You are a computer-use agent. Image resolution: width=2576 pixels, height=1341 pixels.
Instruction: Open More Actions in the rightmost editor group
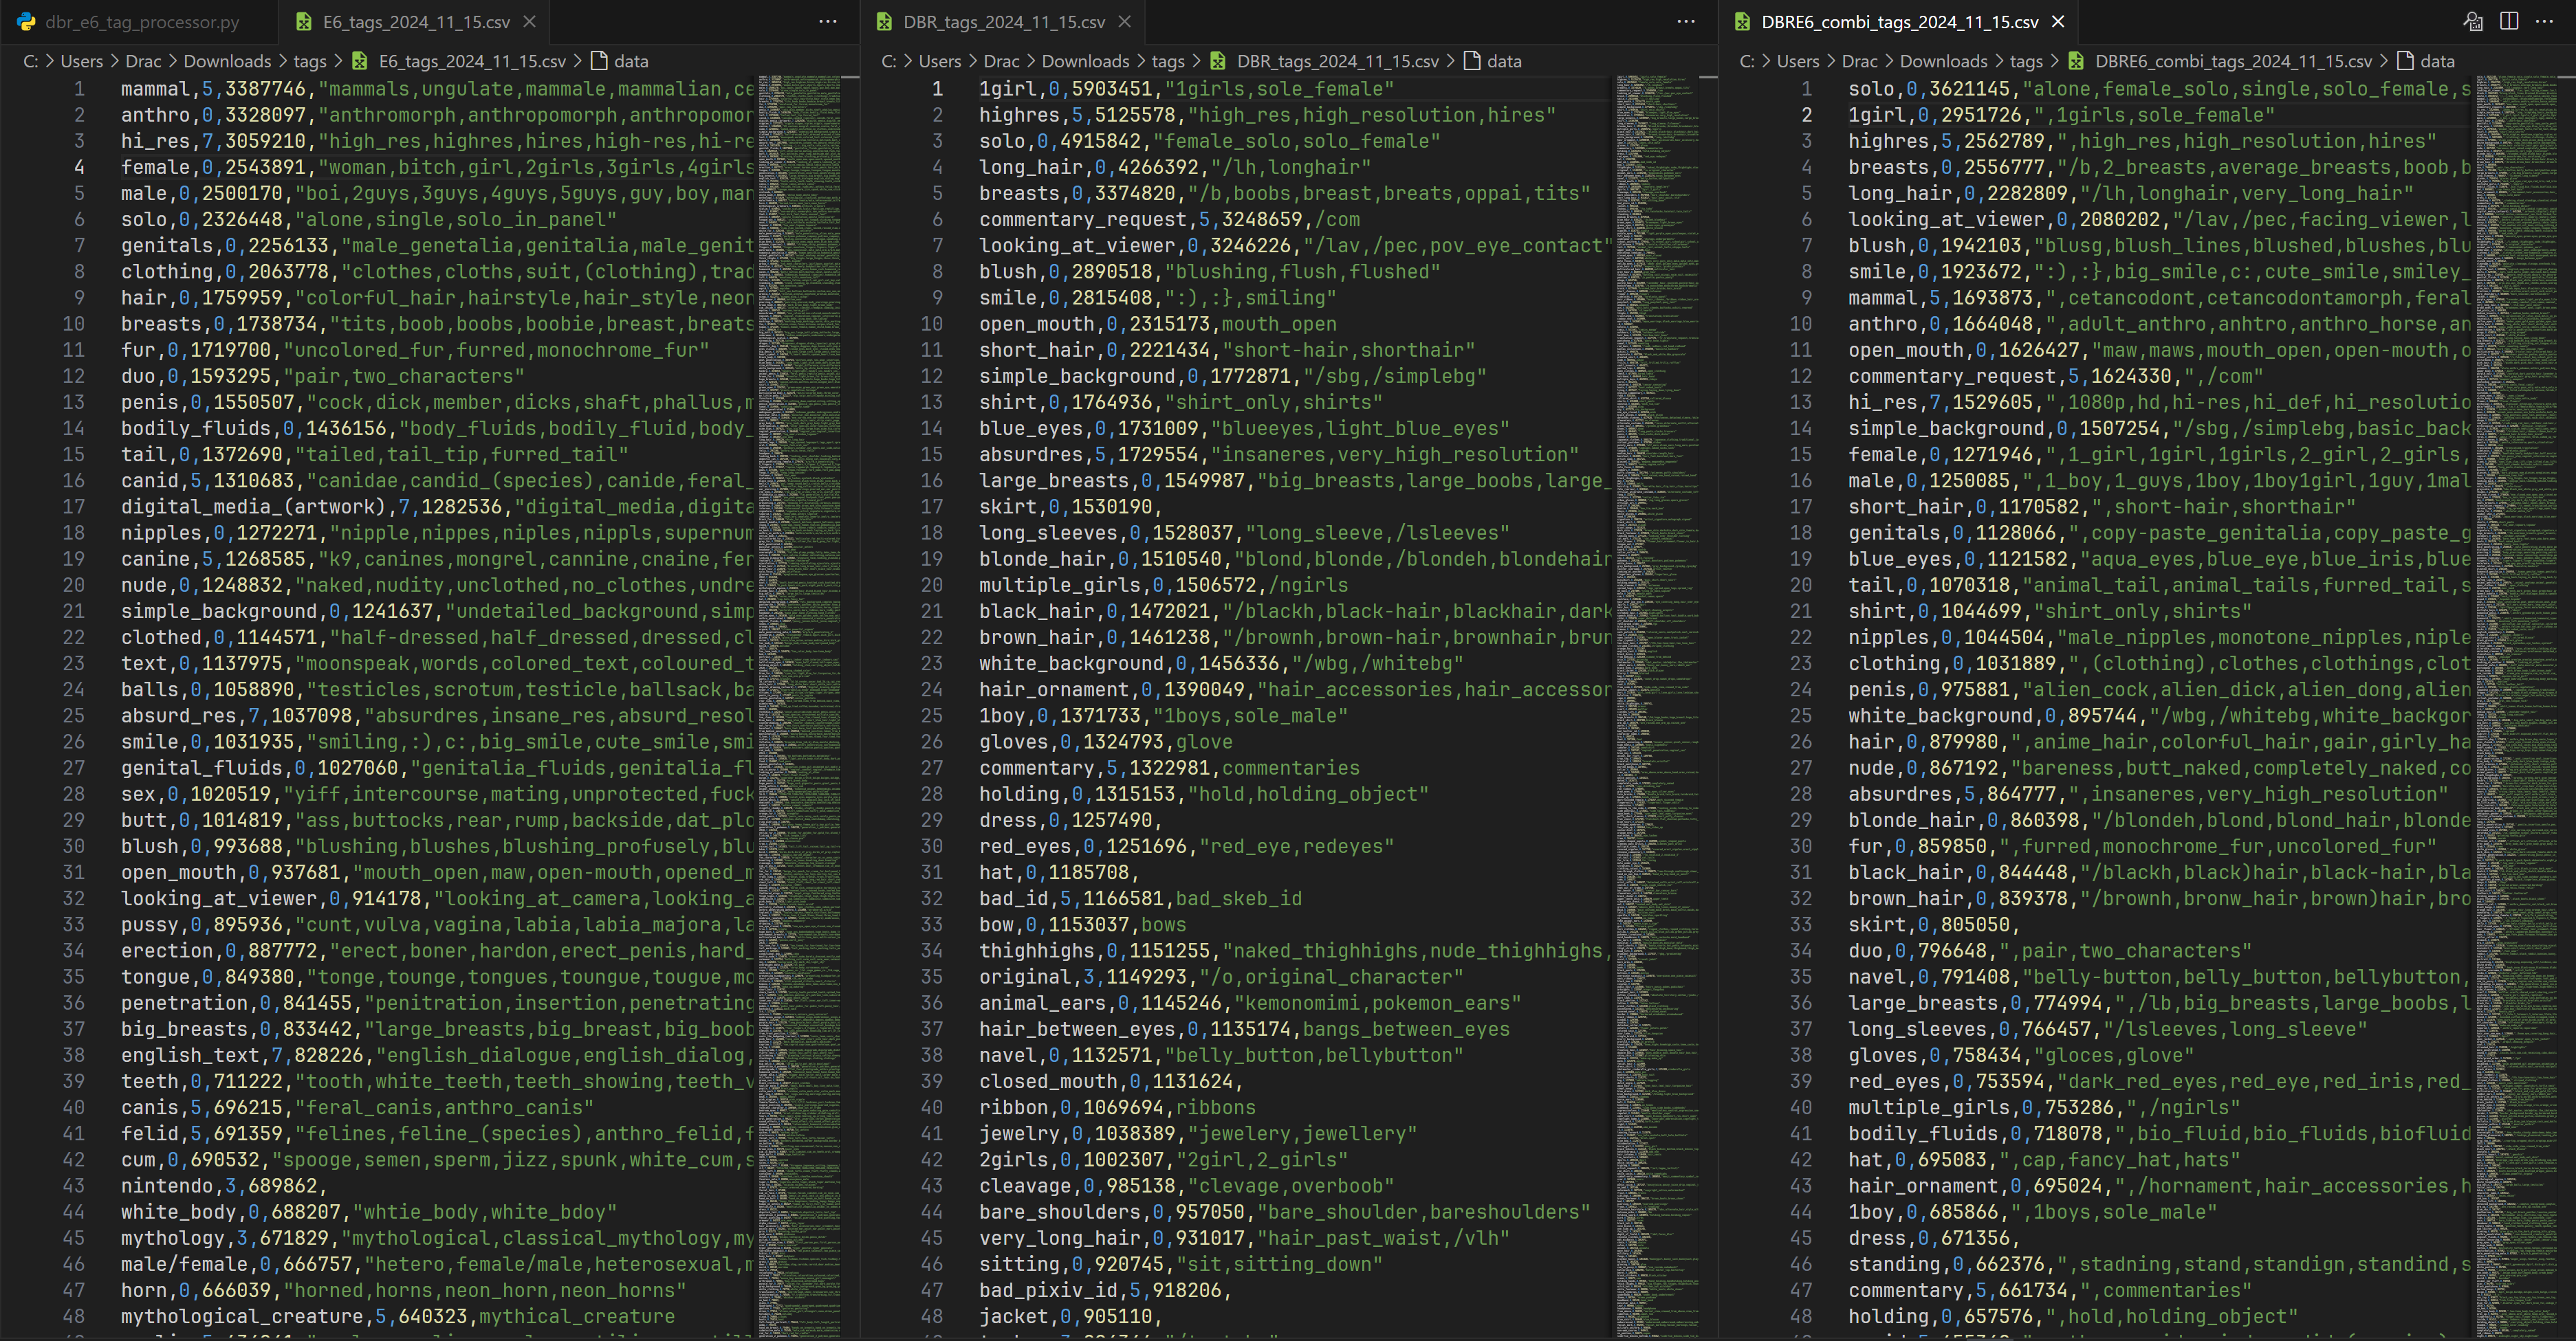[x=2545, y=21]
